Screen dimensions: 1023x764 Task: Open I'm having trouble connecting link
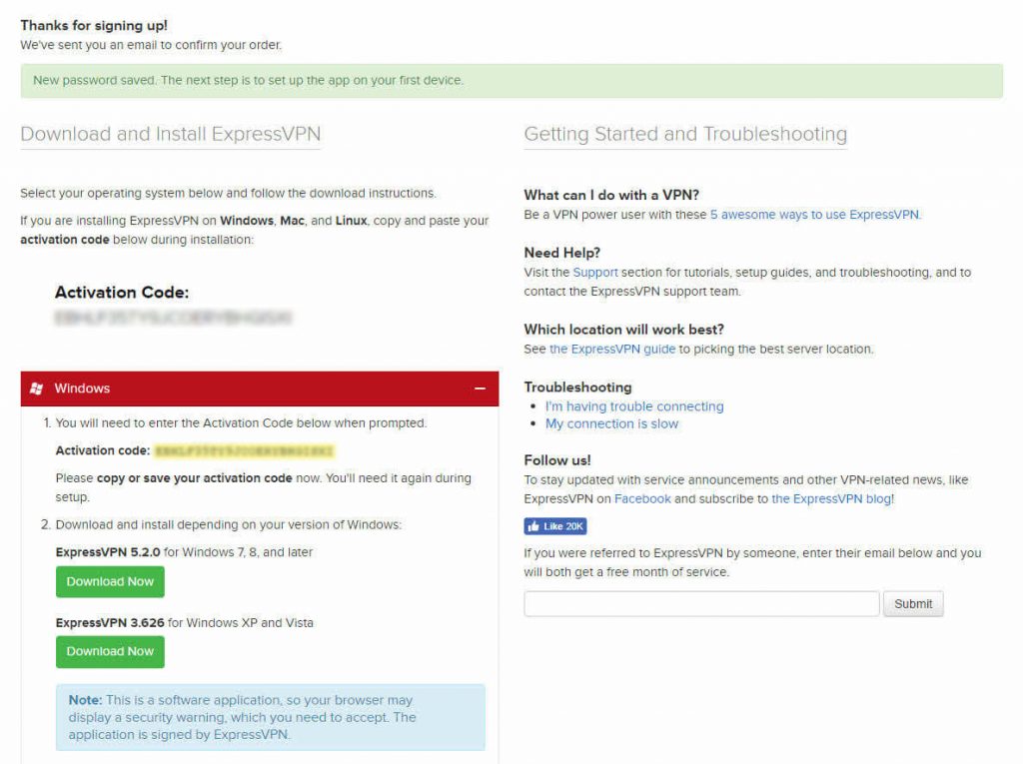634,406
